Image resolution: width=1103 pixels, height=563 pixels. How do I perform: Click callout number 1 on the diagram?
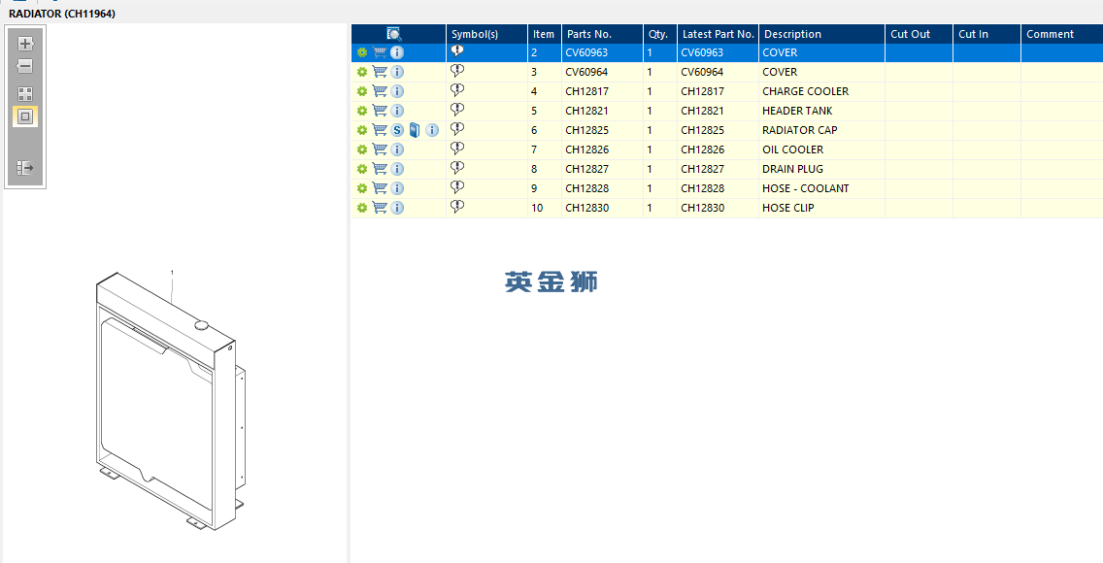[x=173, y=273]
